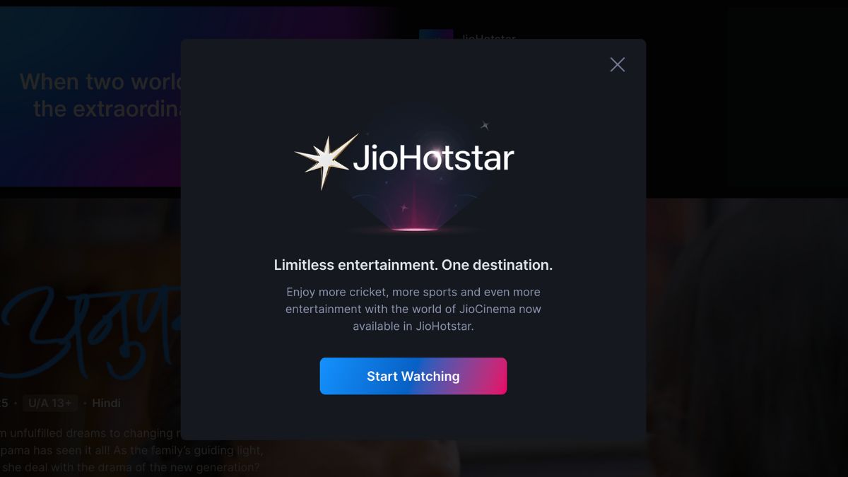The width and height of the screenshot is (848, 477).
Task: Click the JioHotstar wordmark in dialog
Action: pyautogui.click(x=433, y=158)
